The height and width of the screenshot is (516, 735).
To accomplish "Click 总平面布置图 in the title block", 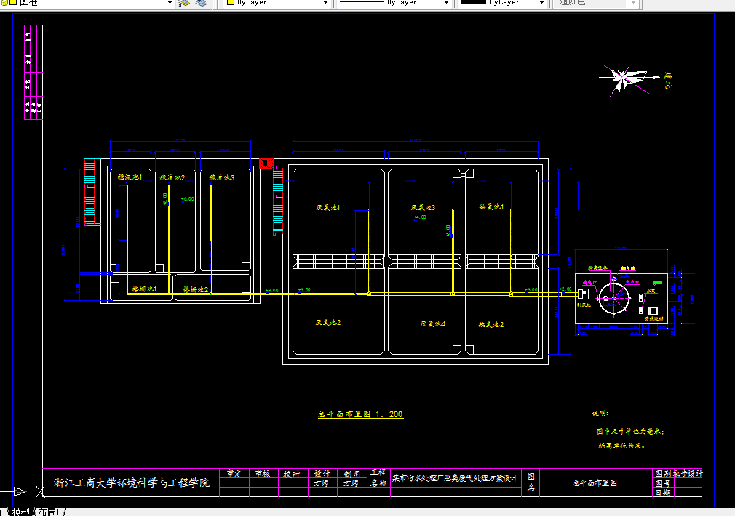I will pyautogui.click(x=595, y=483).
